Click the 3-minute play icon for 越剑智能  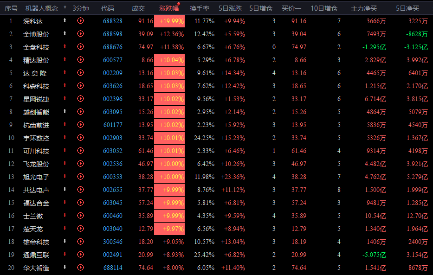(80, 112)
